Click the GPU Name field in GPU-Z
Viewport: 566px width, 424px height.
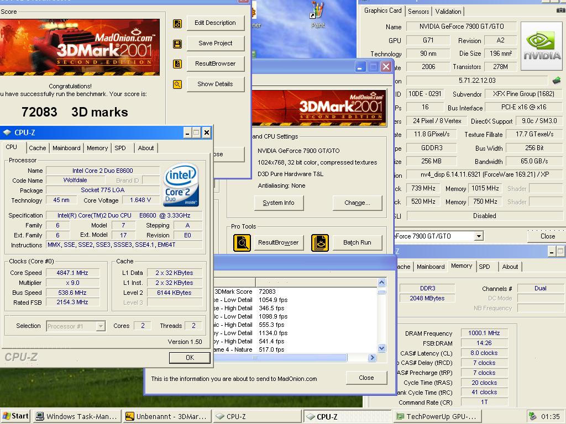[x=462, y=26]
